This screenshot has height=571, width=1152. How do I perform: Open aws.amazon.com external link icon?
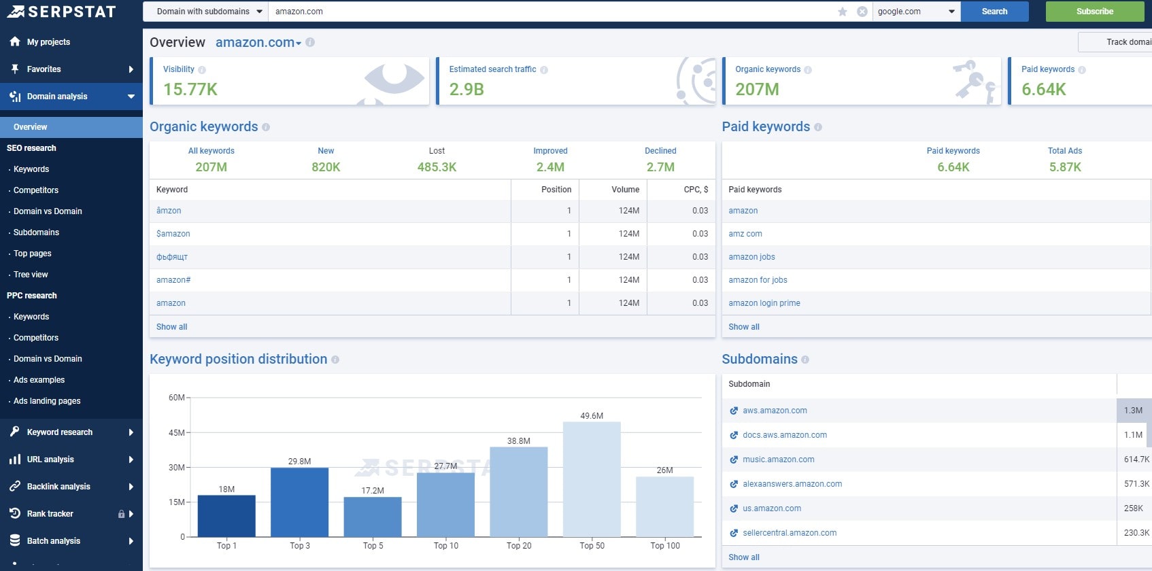click(734, 411)
